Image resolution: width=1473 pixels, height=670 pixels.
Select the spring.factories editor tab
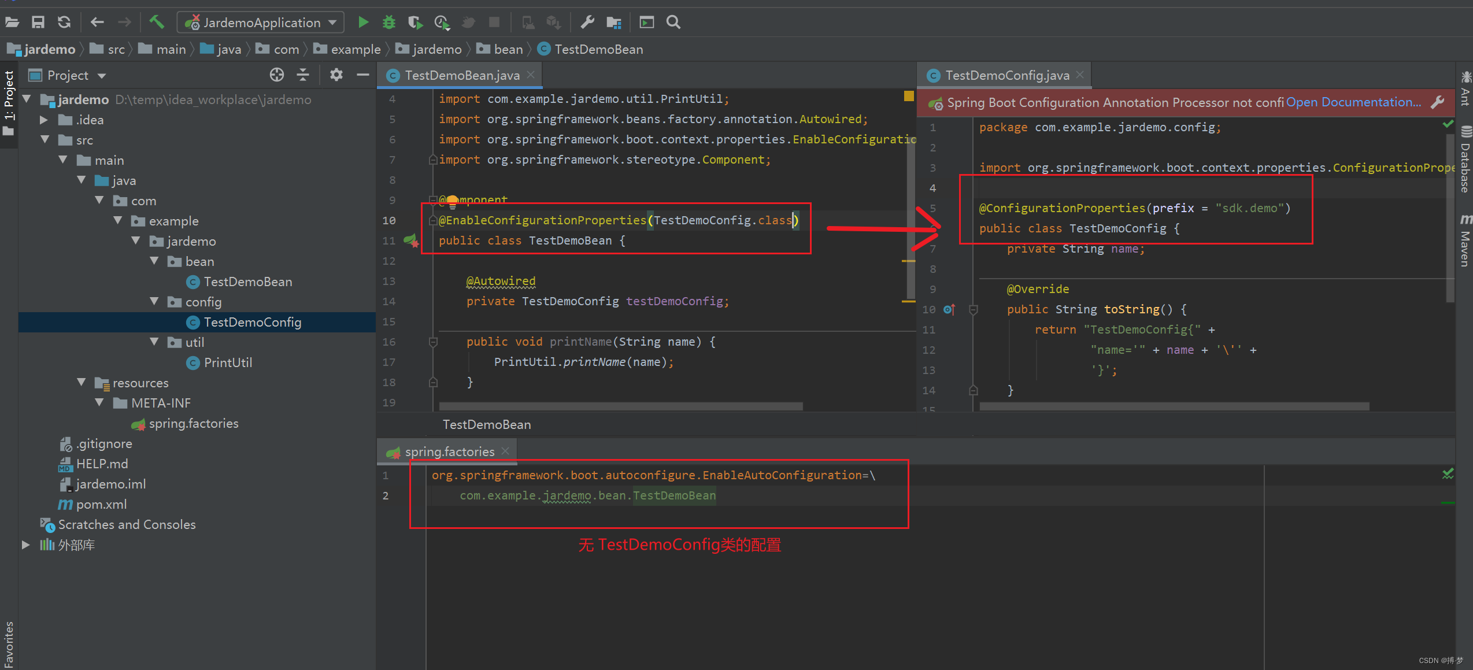[x=449, y=451]
